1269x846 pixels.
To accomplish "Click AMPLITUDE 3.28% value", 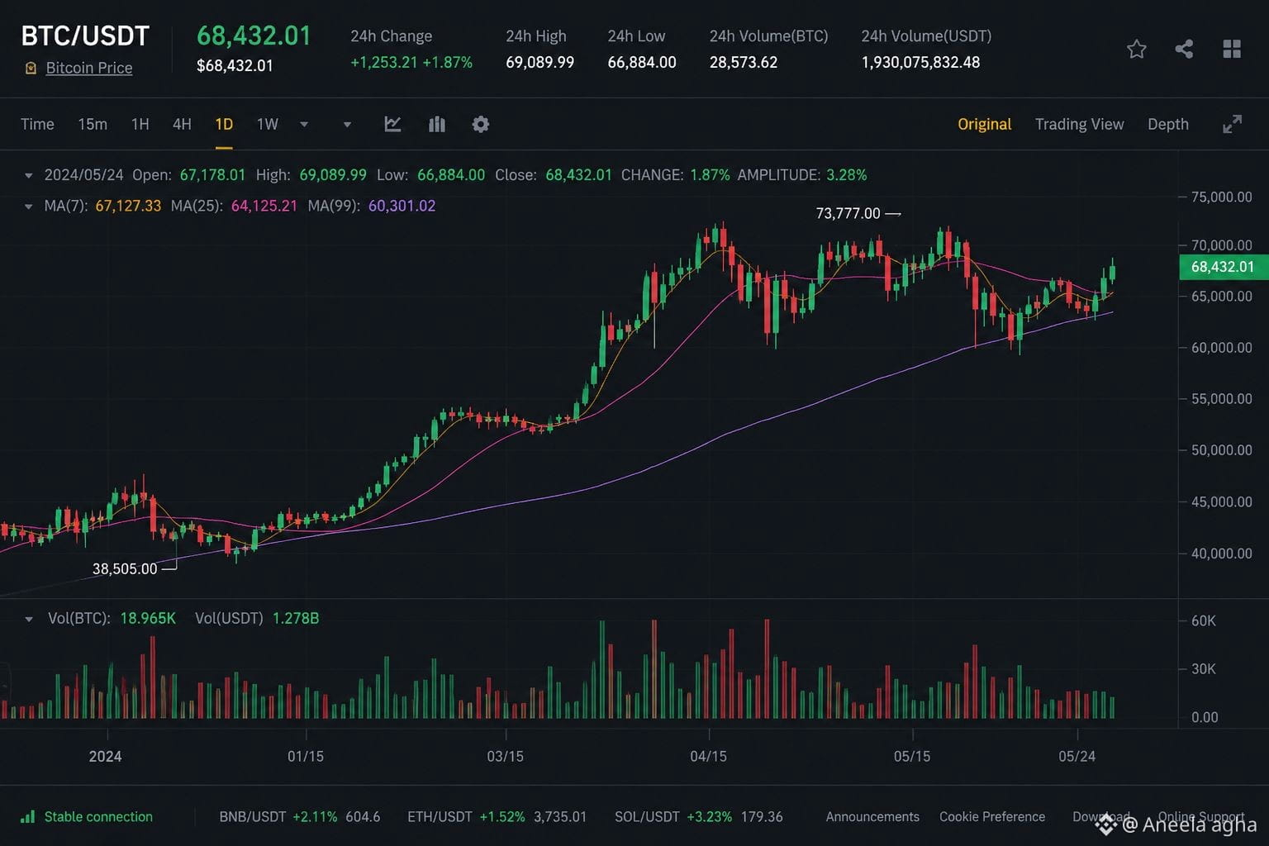I will [847, 175].
